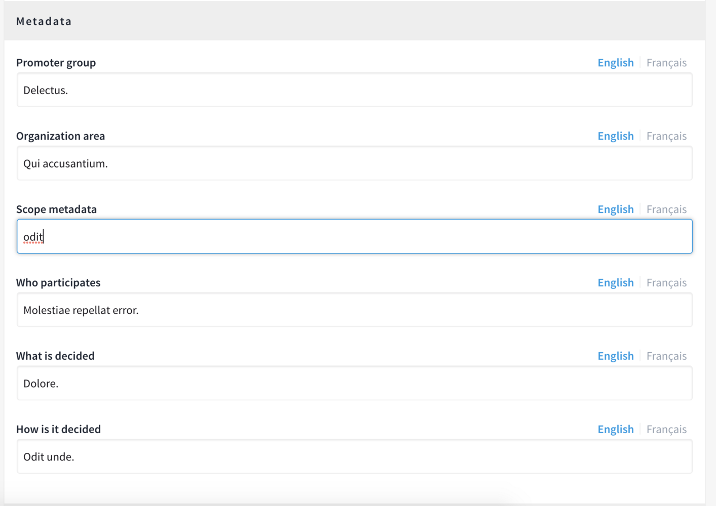Select English tab for Who participates
Viewport: 716px width, 506px height.
(x=615, y=283)
